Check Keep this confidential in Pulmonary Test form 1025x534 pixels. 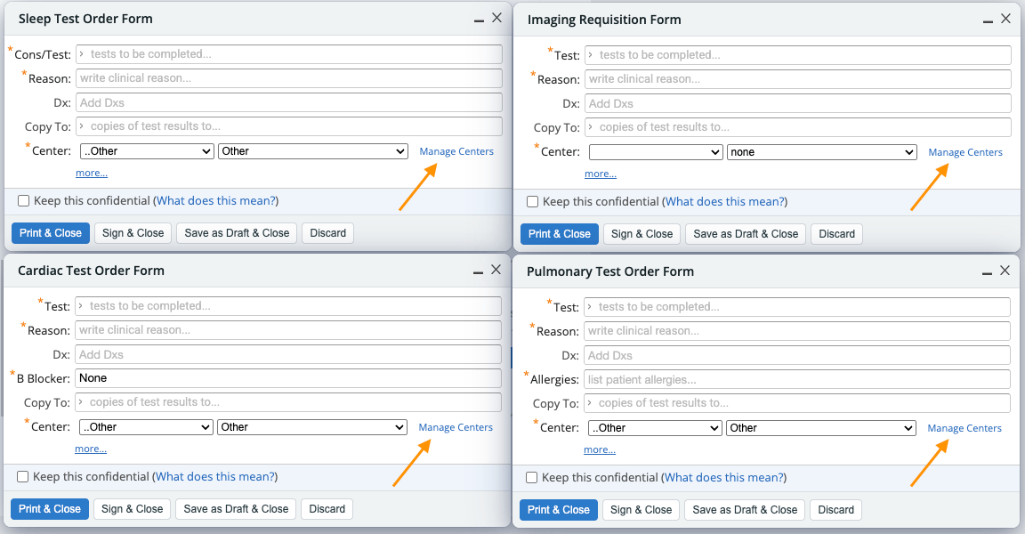pyautogui.click(x=531, y=478)
